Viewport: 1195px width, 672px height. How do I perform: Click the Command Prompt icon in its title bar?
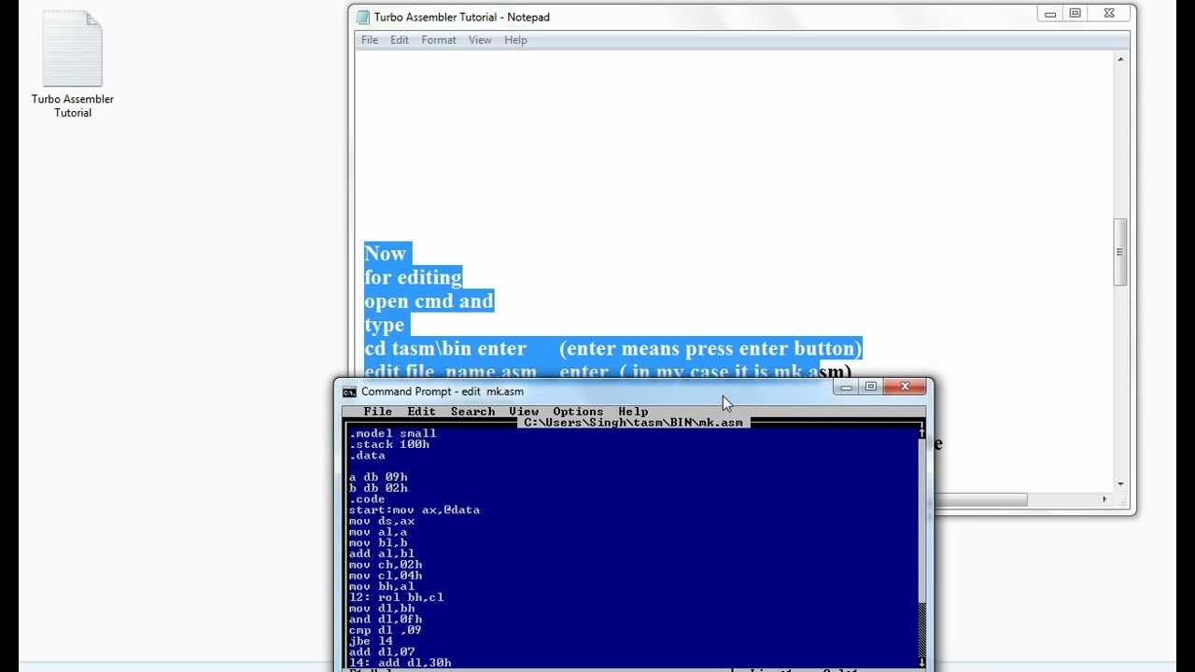pos(349,392)
